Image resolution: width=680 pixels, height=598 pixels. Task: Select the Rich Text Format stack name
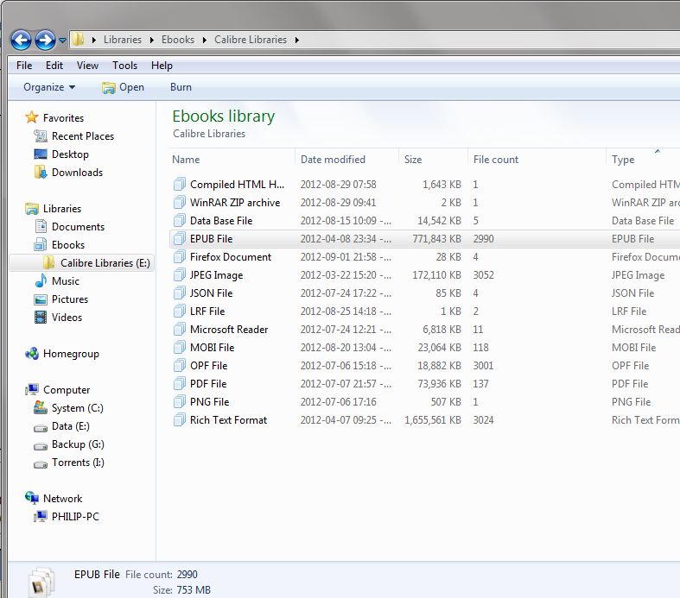click(229, 420)
